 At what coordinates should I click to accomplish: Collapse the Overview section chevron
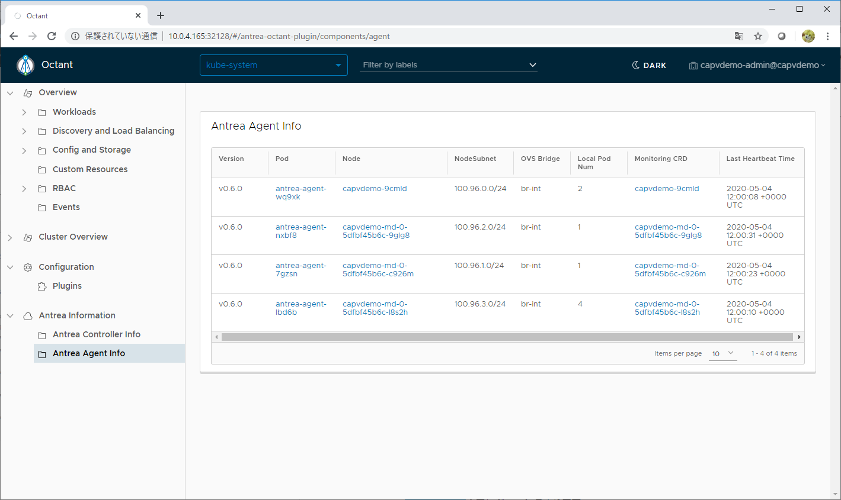pos(10,93)
